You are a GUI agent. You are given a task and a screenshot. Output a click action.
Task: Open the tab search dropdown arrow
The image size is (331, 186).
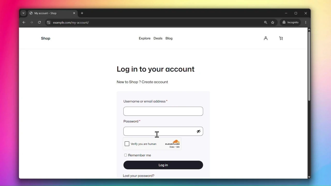tap(24, 13)
